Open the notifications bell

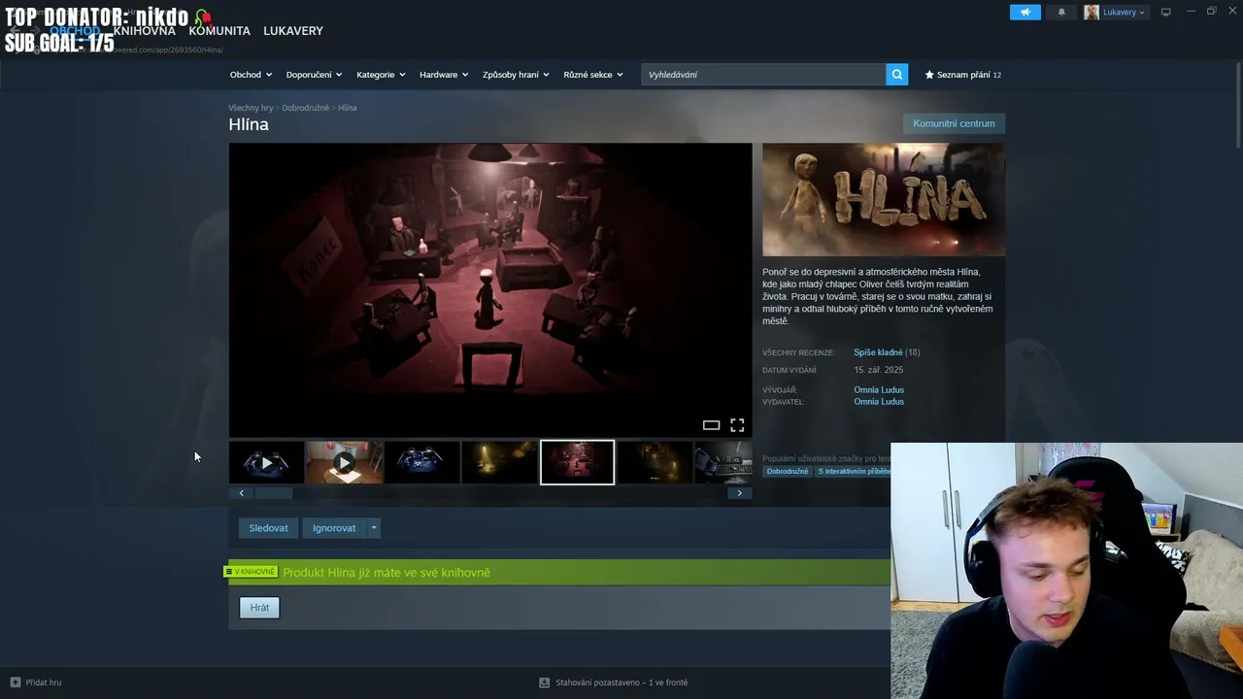(1061, 12)
